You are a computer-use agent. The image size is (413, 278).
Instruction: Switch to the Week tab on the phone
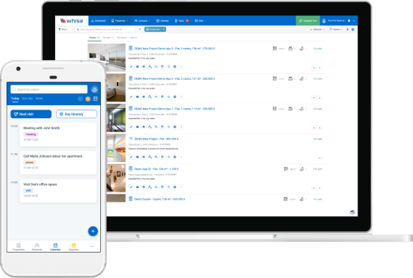(39, 98)
